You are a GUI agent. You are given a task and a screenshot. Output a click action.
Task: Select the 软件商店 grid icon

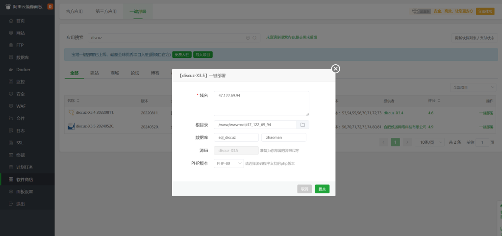coord(11,179)
